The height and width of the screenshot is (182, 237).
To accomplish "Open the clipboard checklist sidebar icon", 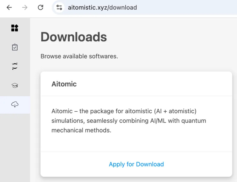I will (x=15, y=47).
